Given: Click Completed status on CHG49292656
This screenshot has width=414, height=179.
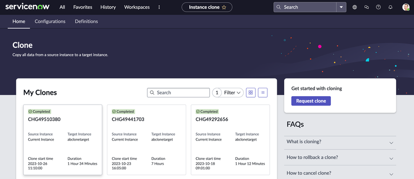Looking at the screenshot, I should [207, 111].
